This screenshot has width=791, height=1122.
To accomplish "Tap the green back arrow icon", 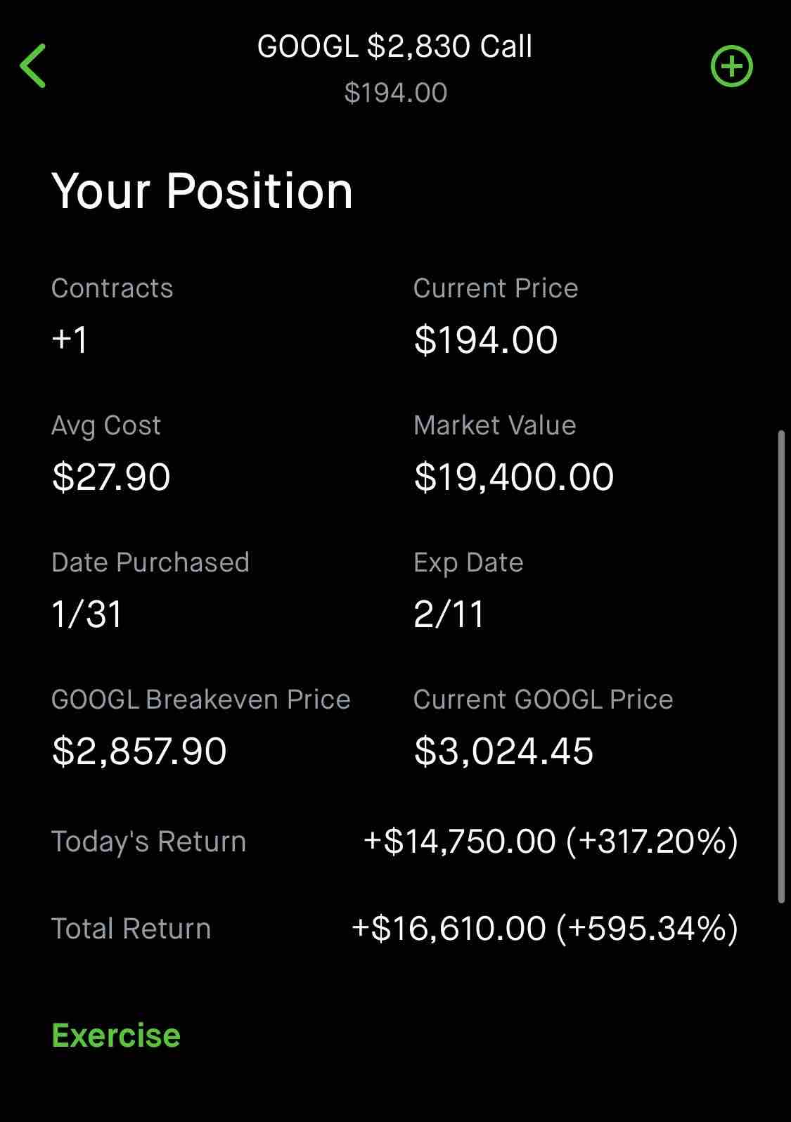I will 33,65.
